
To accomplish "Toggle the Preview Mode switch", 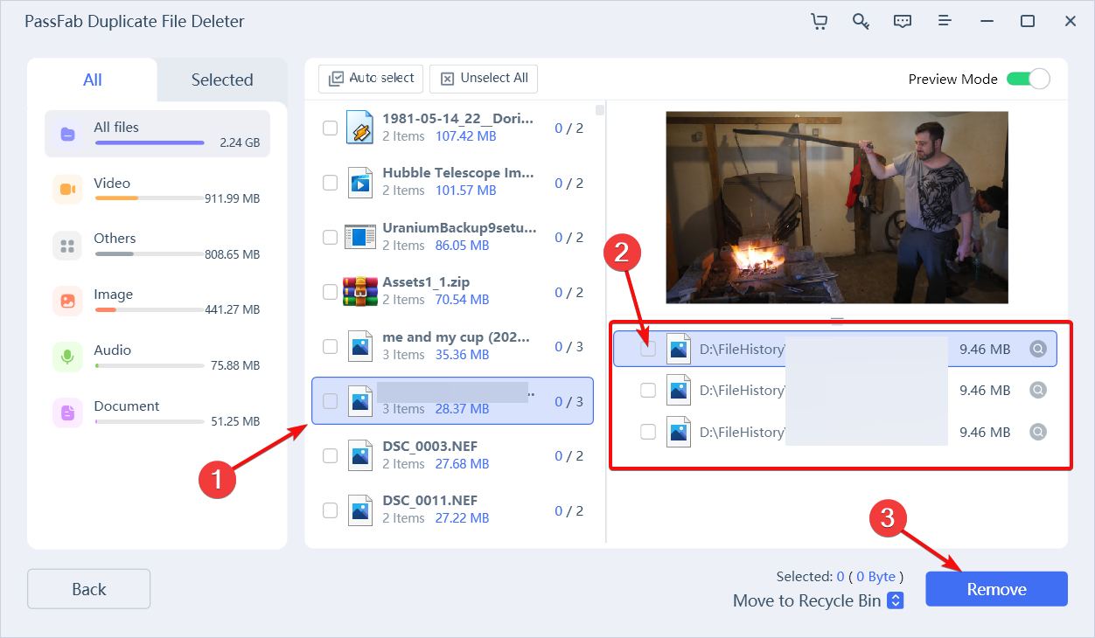I will [1028, 79].
